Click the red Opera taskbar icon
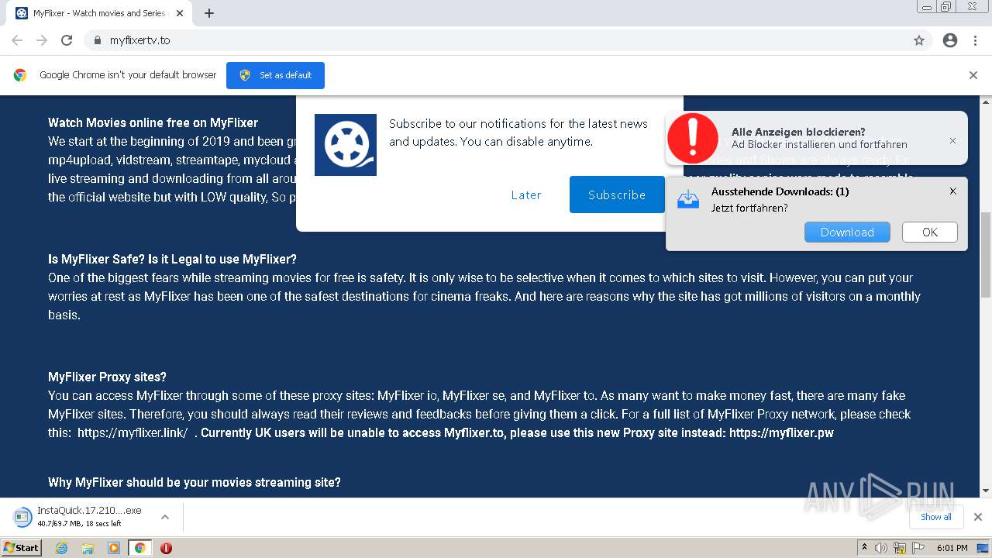The image size is (992, 558). coord(166,548)
